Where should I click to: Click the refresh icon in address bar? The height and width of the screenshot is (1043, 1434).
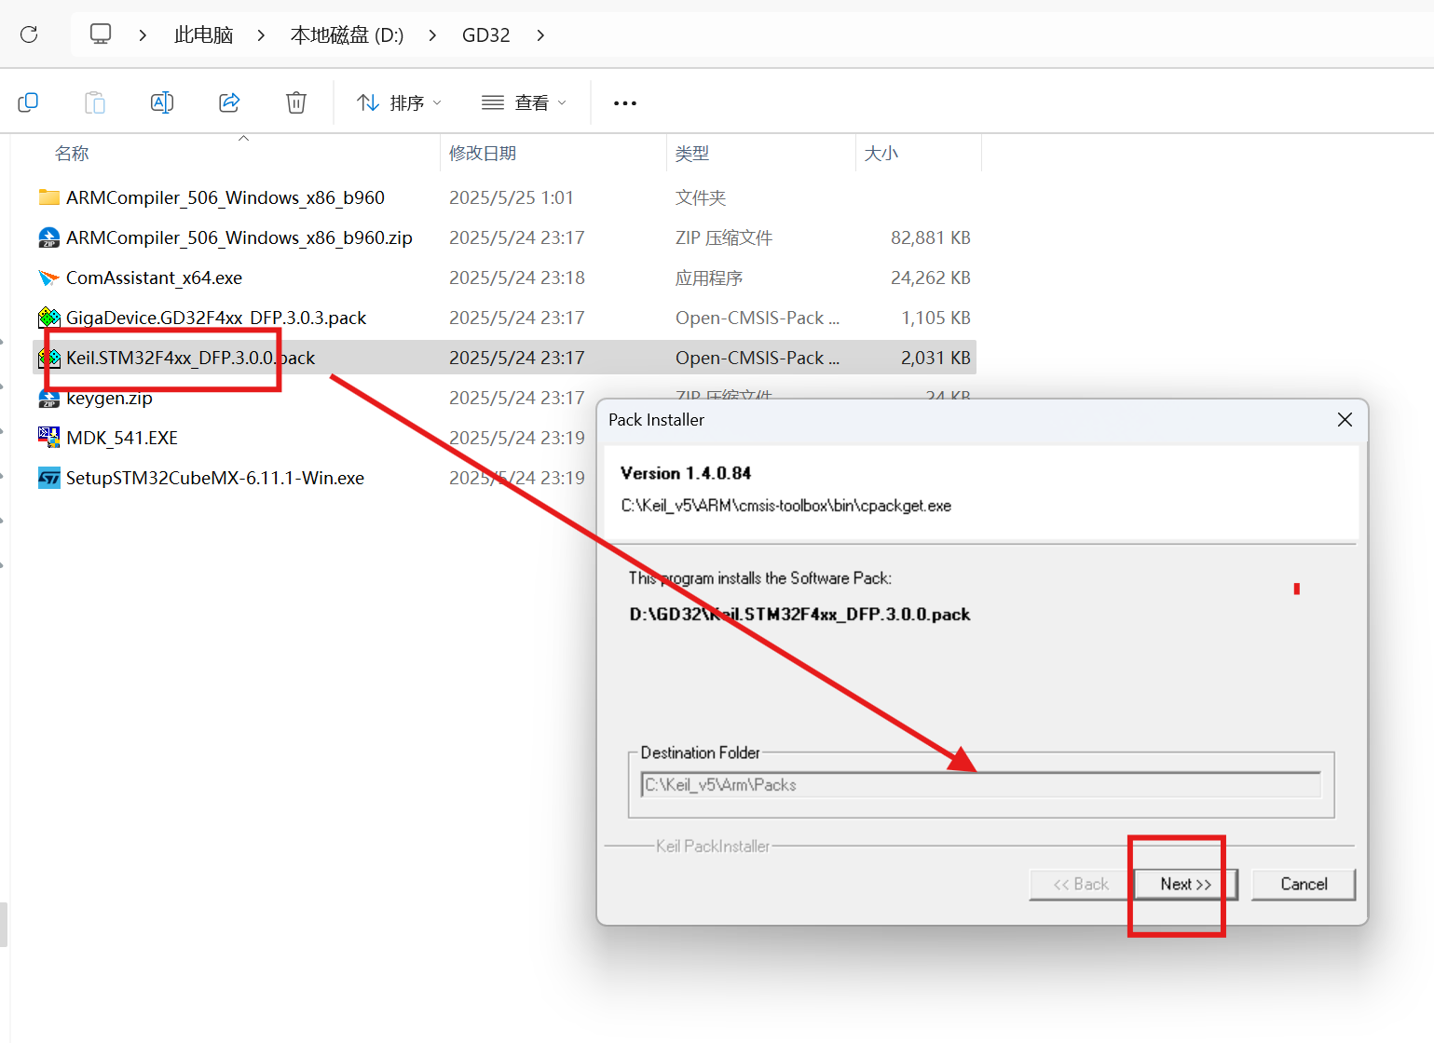coord(29,34)
